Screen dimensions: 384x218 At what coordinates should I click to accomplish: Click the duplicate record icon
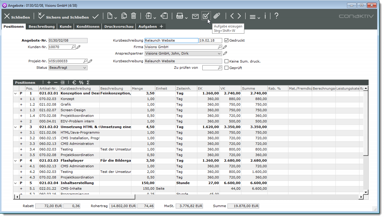[124, 16]
